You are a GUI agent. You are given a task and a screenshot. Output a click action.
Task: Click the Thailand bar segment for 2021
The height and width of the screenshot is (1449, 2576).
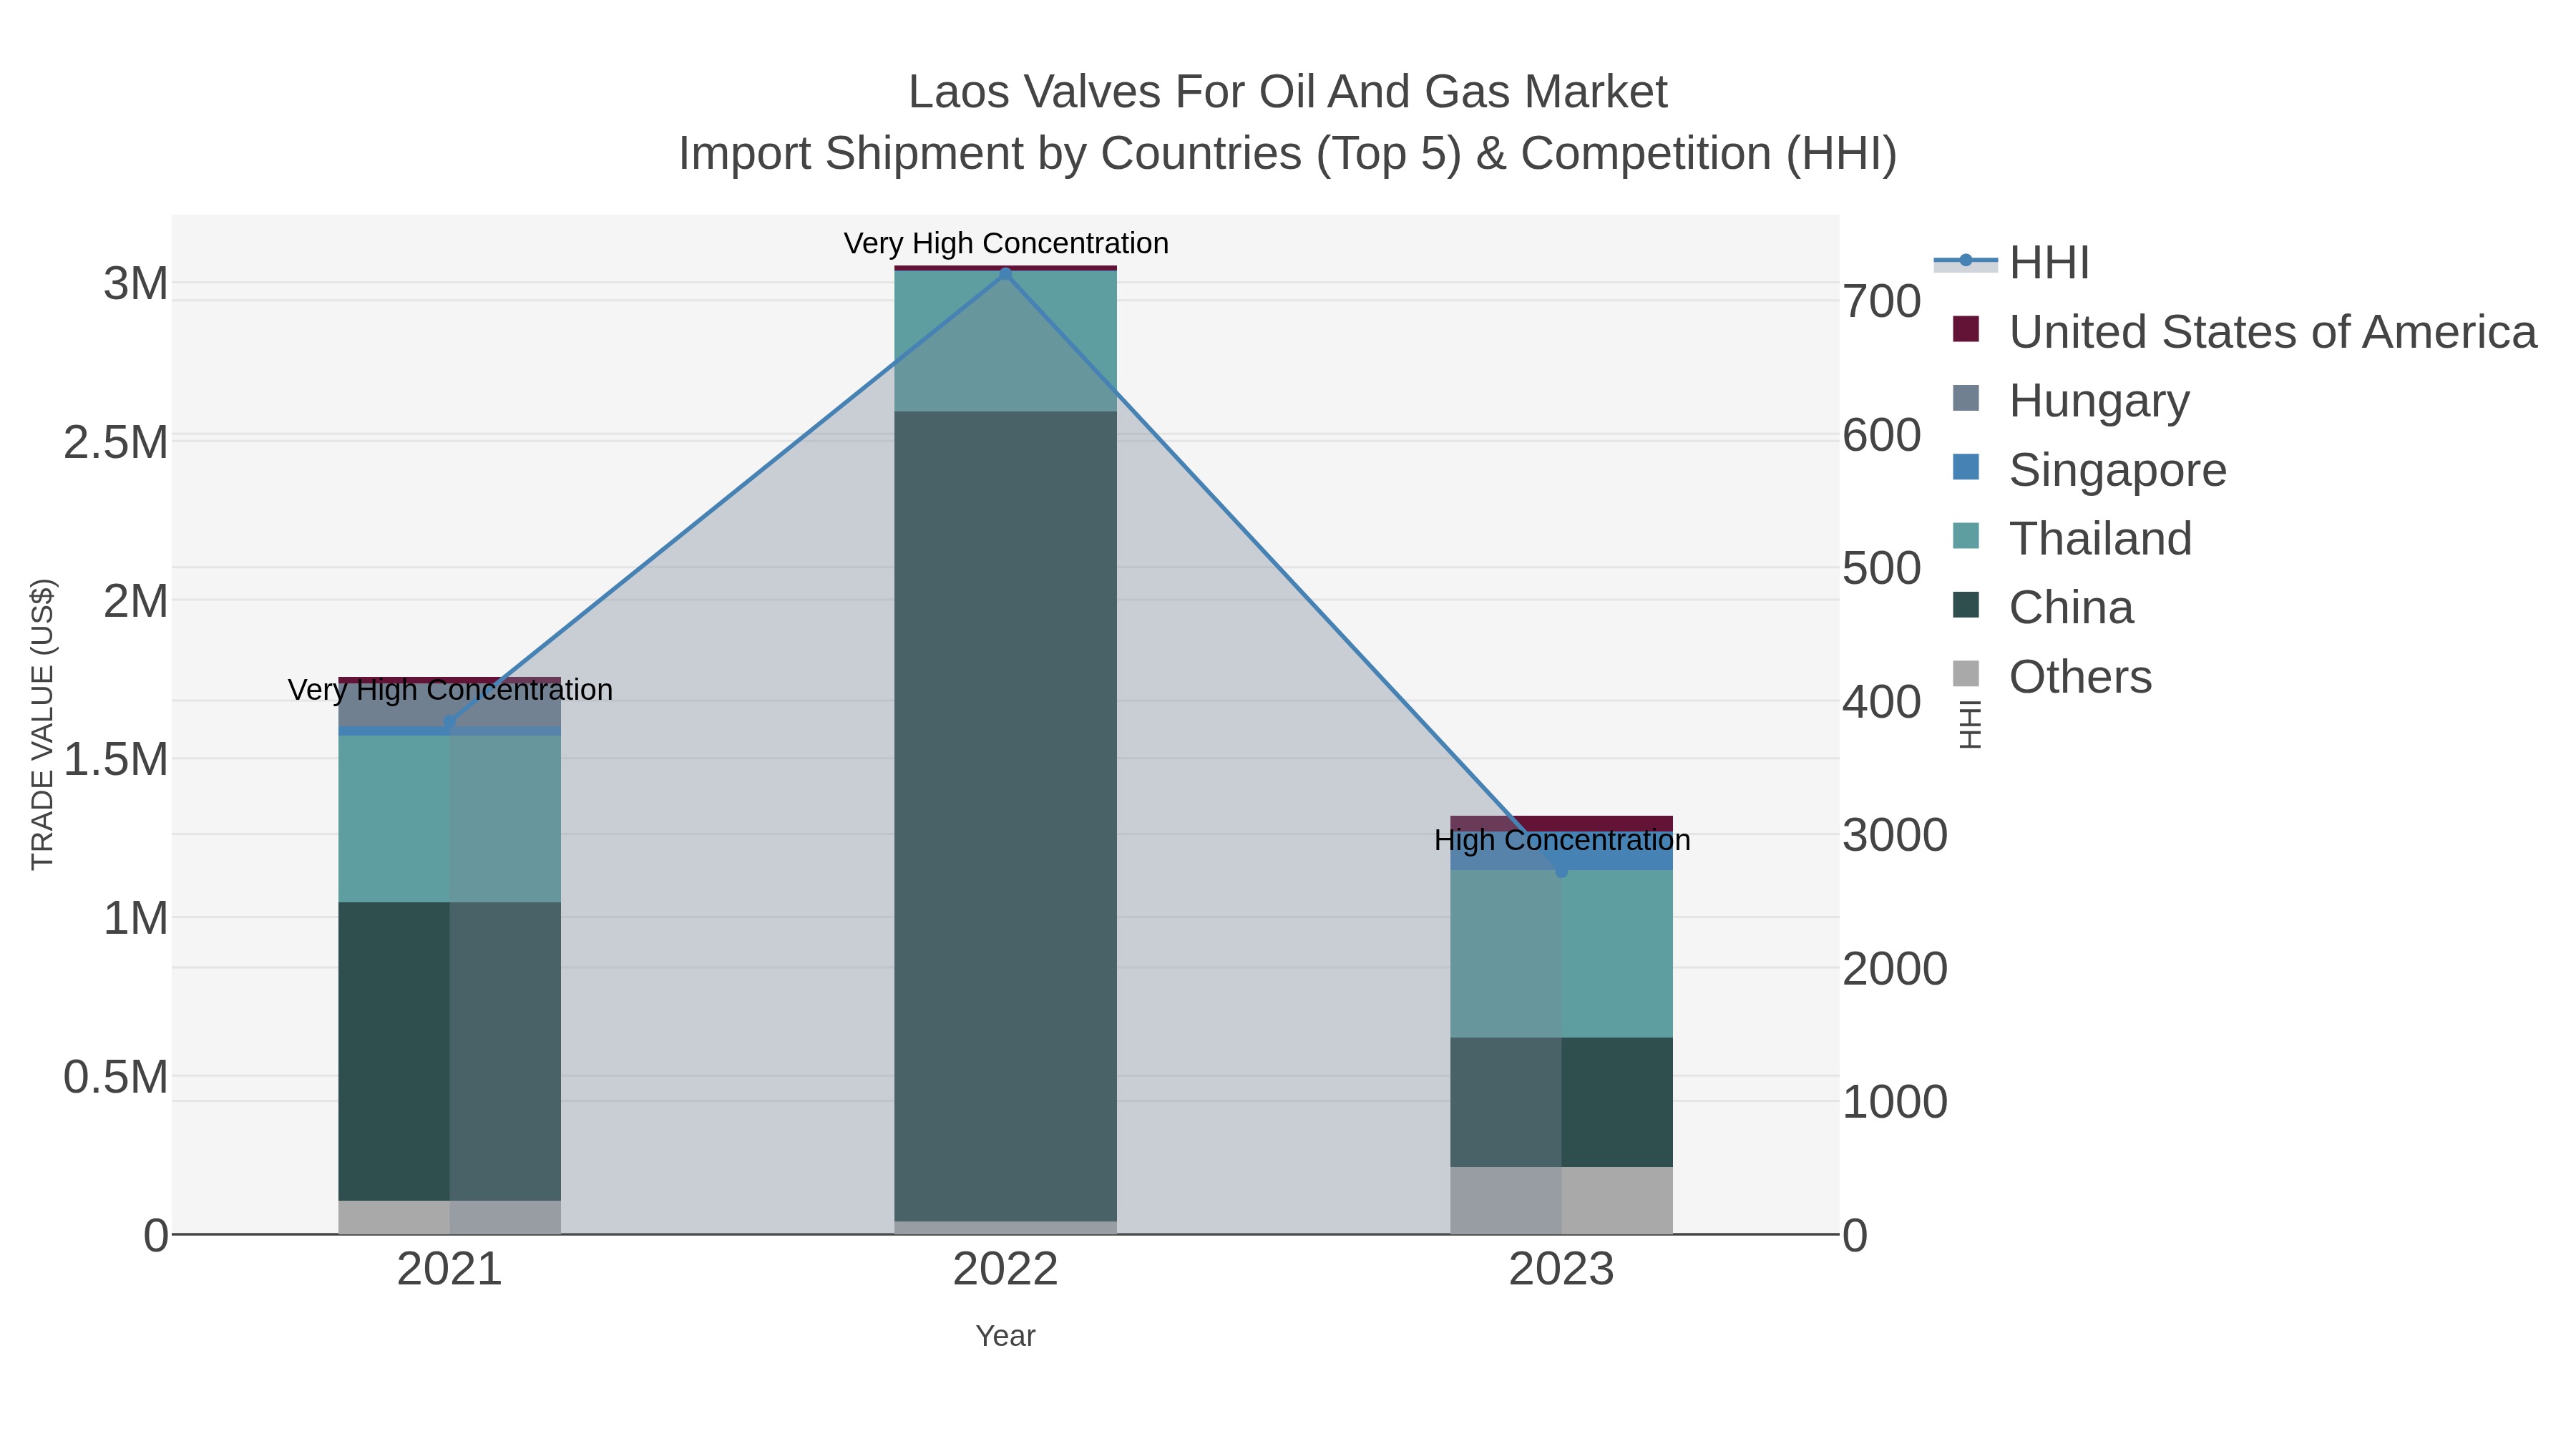(x=450, y=819)
